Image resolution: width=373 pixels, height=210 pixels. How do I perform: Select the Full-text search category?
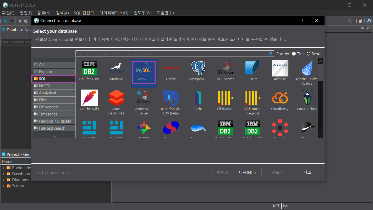pyautogui.click(x=54, y=128)
